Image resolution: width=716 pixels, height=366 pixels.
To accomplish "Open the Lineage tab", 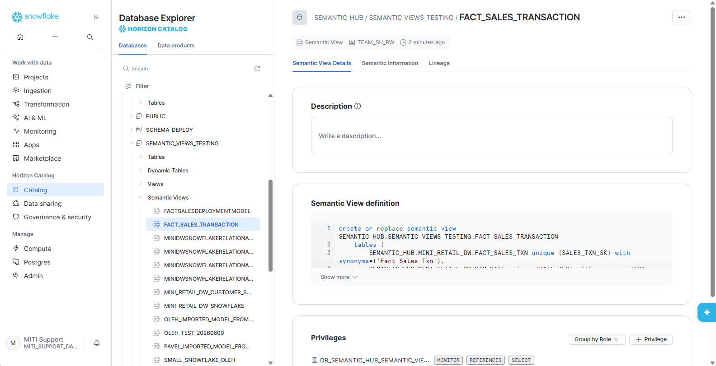I will [439, 63].
